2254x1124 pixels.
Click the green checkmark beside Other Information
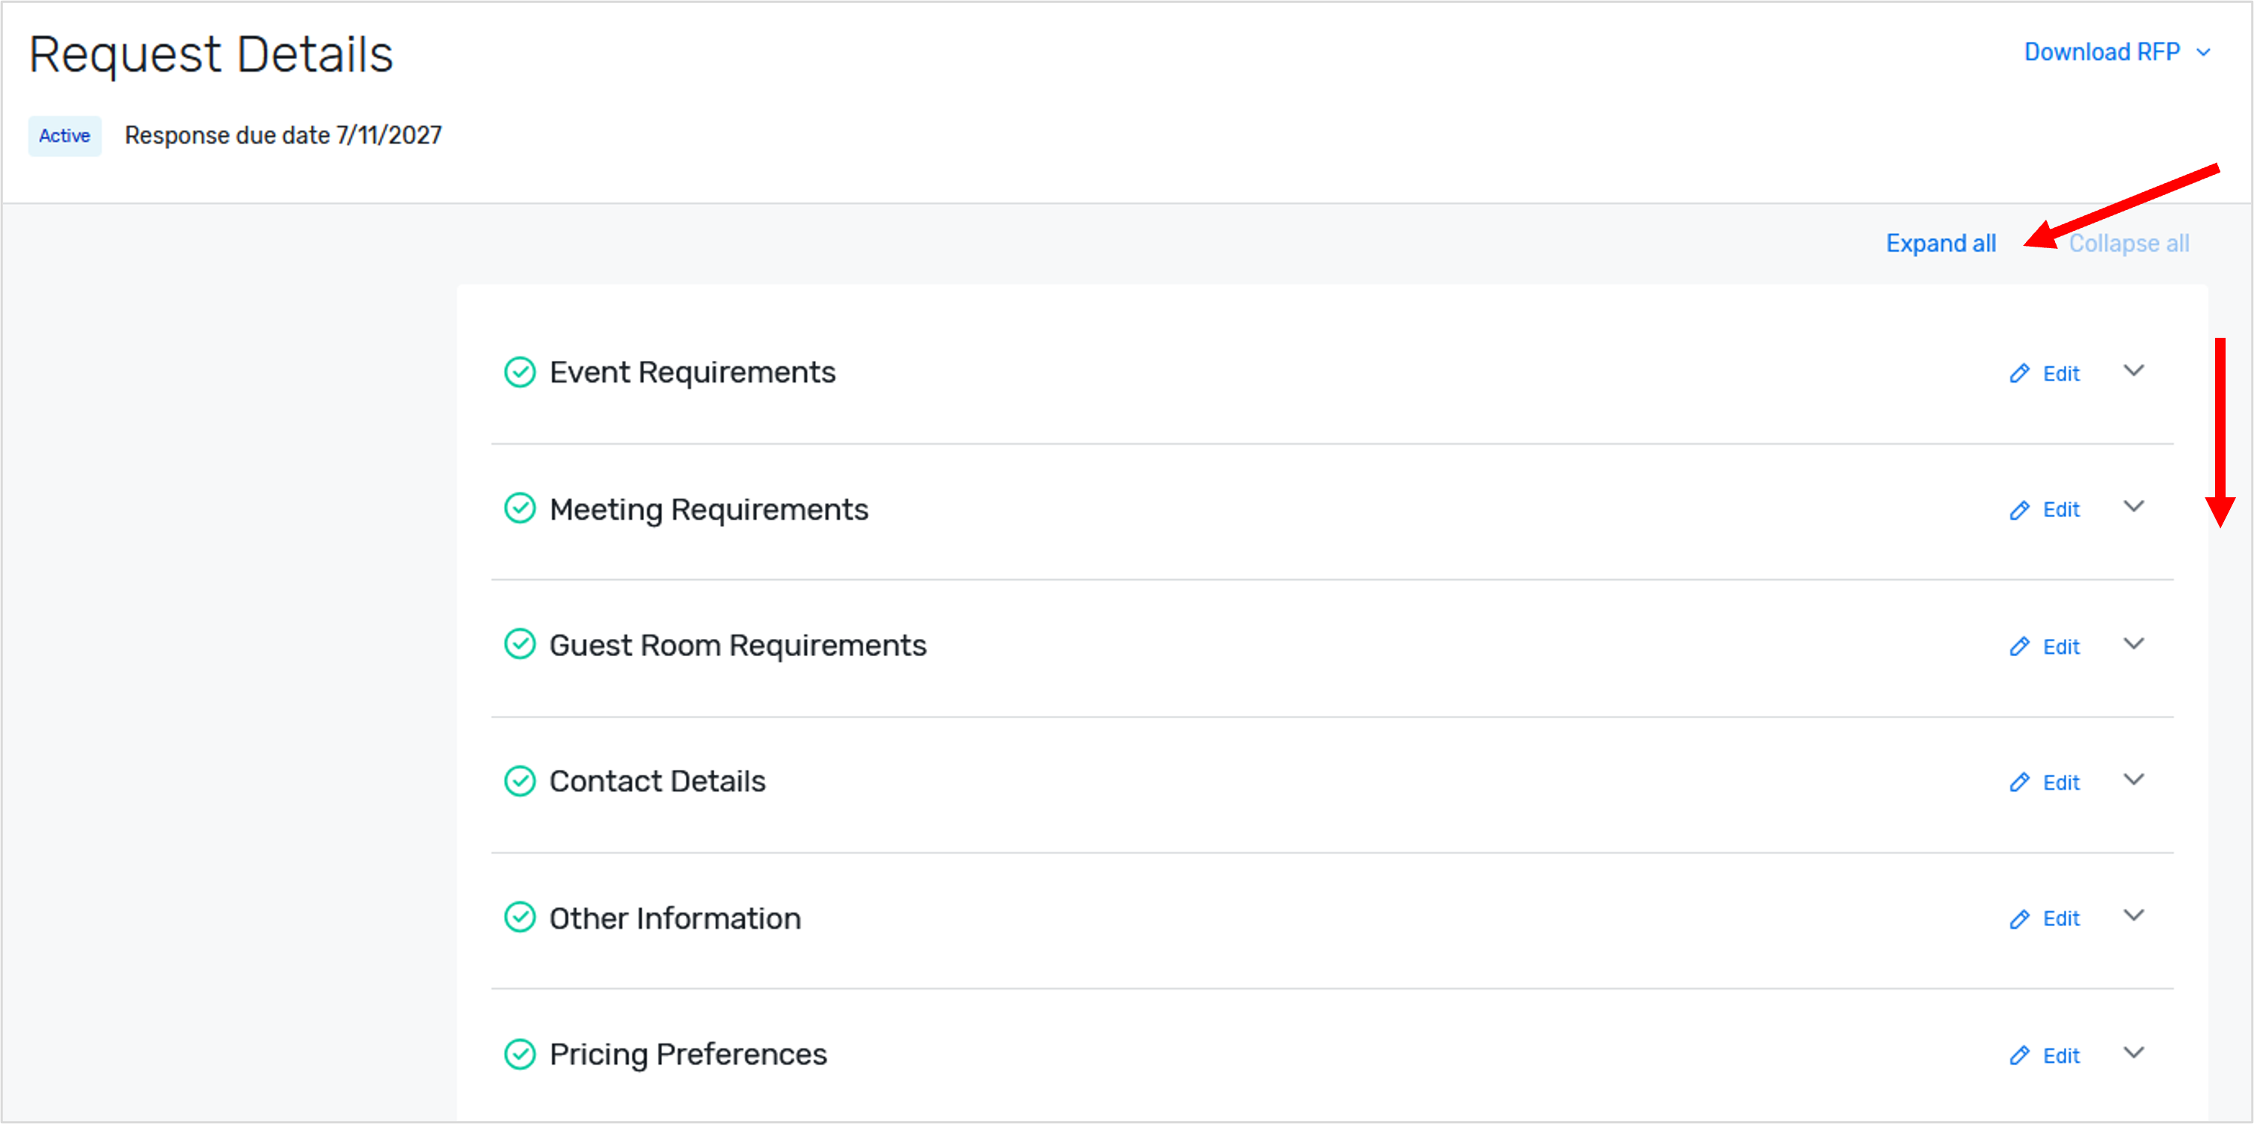520,918
